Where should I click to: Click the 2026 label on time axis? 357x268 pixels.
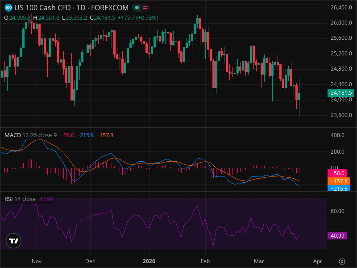pos(149,261)
